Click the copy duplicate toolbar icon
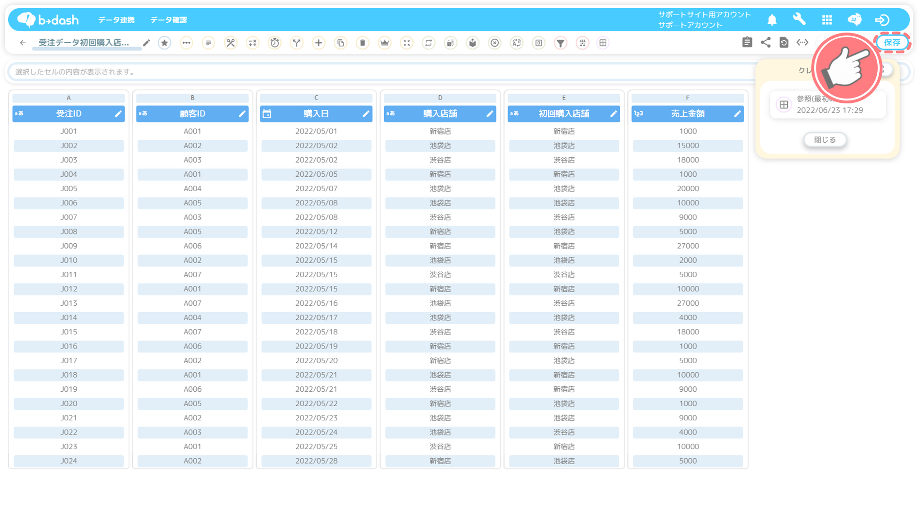The width and height of the screenshot is (918, 516). click(x=341, y=43)
